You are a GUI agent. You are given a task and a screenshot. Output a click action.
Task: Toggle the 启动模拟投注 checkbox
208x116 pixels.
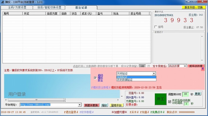click(95, 78)
